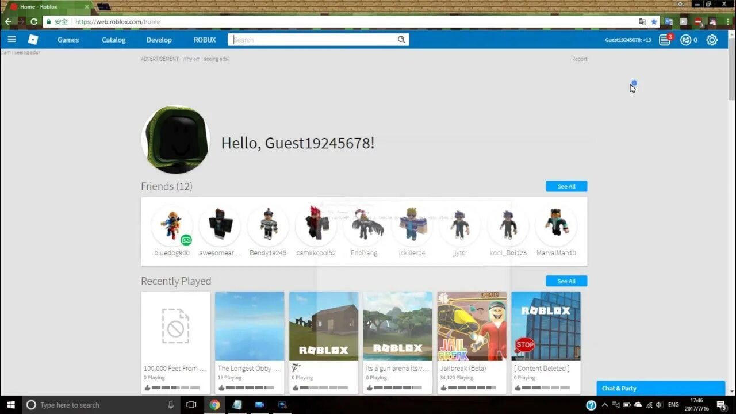Click the taskbar clock showing 17:46
Viewport: 736px width, 414px height.
pyautogui.click(x=696, y=405)
